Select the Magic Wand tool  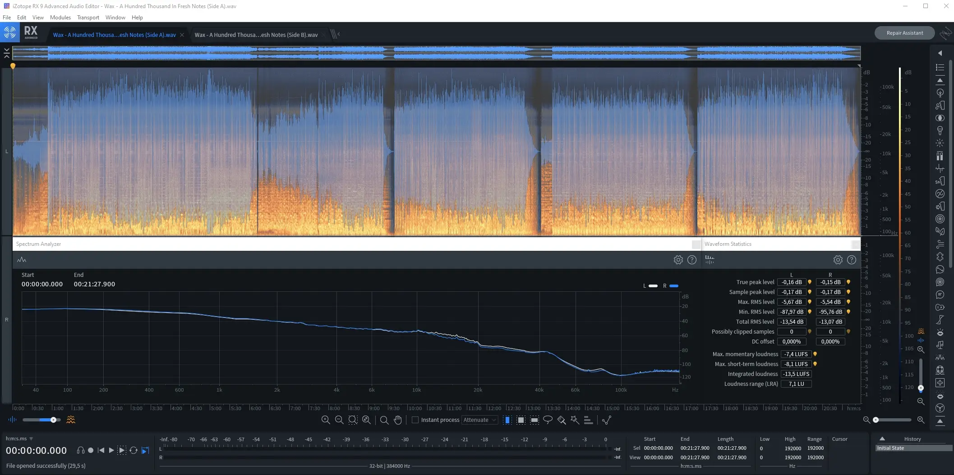tap(575, 420)
